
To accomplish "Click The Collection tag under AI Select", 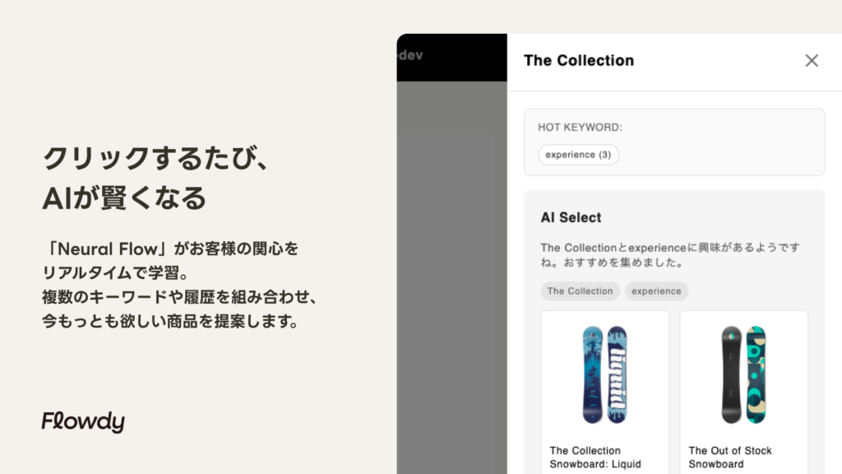I will [580, 291].
